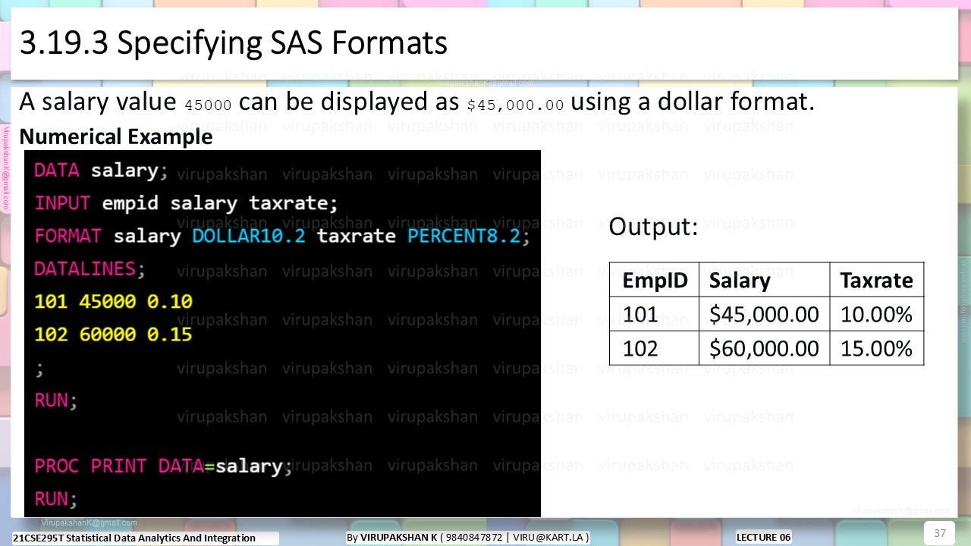The width and height of the screenshot is (971, 546).
Task: Click the '45000' monospace value in the sentence
Action: (x=208, y=105)
